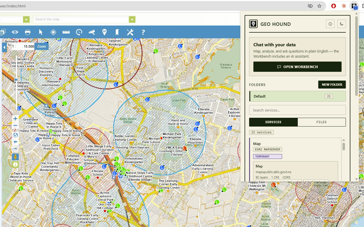Open help with the question mark icon
The width and height of the screenshot is (364, 227).
(143, 32)
